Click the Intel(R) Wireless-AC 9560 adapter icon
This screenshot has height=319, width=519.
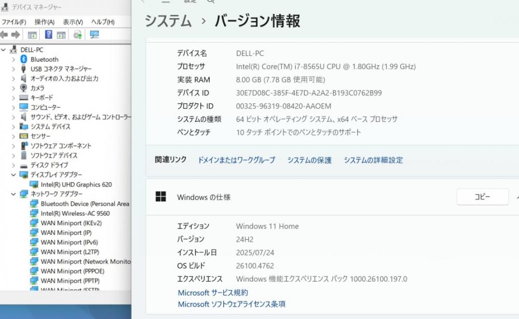pos(34,213)
